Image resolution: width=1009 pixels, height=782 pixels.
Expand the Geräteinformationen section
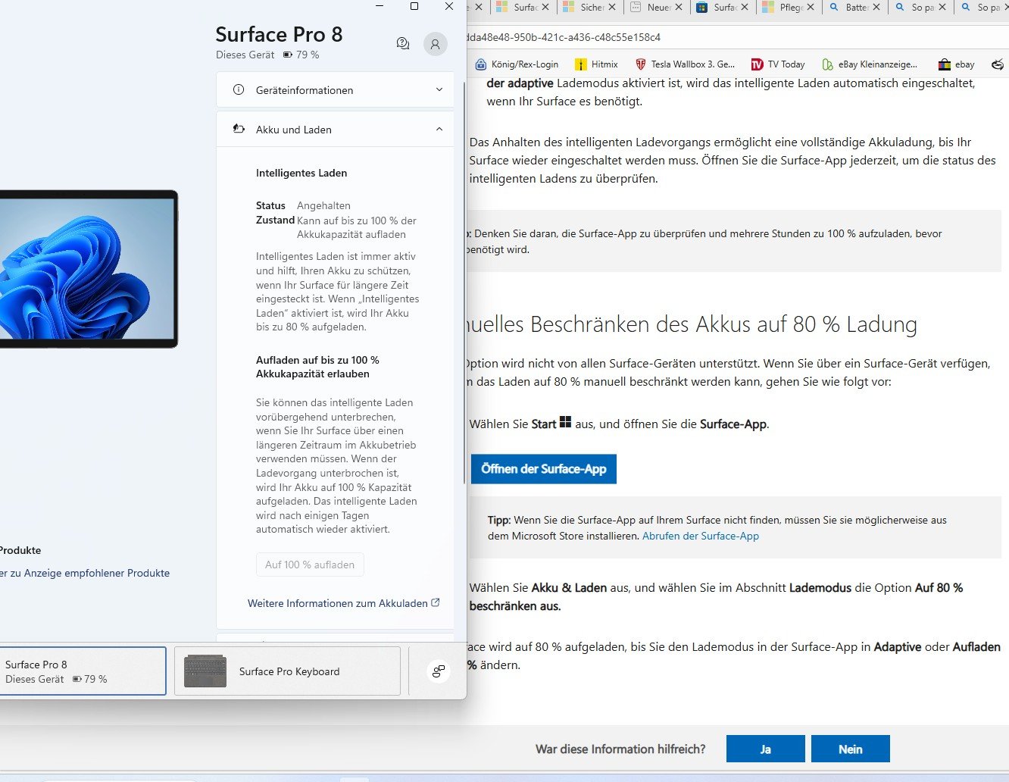click(335, 89)
